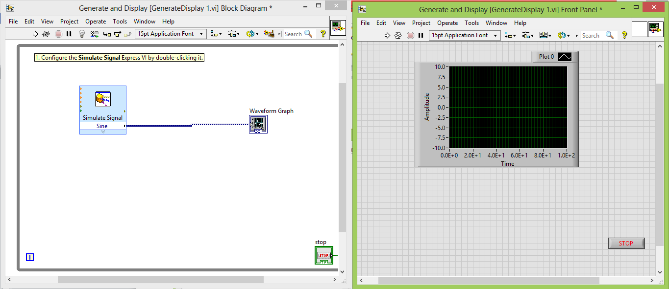Click Simulate Signal instruction label text
Image resolution: width=669 pixels, height=289 pixels.
(119, 58)
